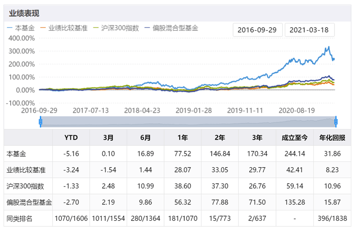Click the y-axis label -100.00%
The width and height of the screenshot is (356, 228).
(21, 103)
